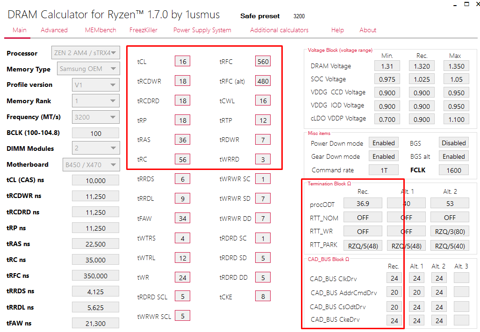Expand the Processor dropdown

(x=86, y=53)
